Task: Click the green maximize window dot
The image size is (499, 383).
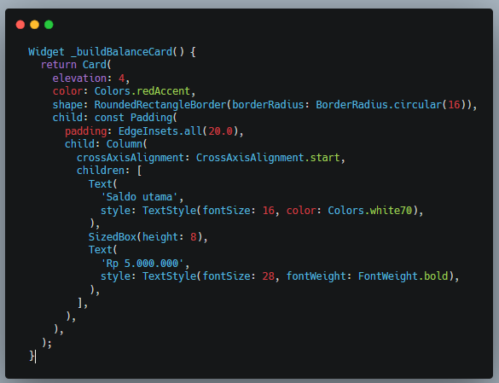Action: [x=49, y=25]
